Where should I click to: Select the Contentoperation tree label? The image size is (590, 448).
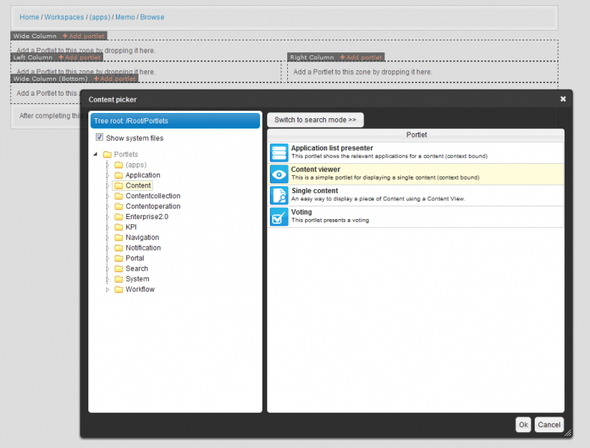pos(153,206)
